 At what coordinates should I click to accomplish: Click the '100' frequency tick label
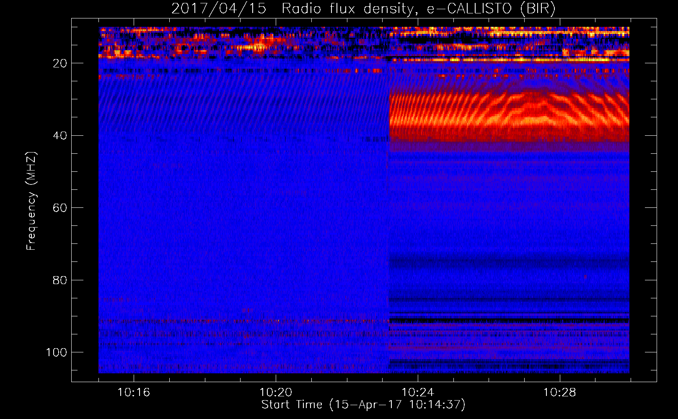click(57, 352)
